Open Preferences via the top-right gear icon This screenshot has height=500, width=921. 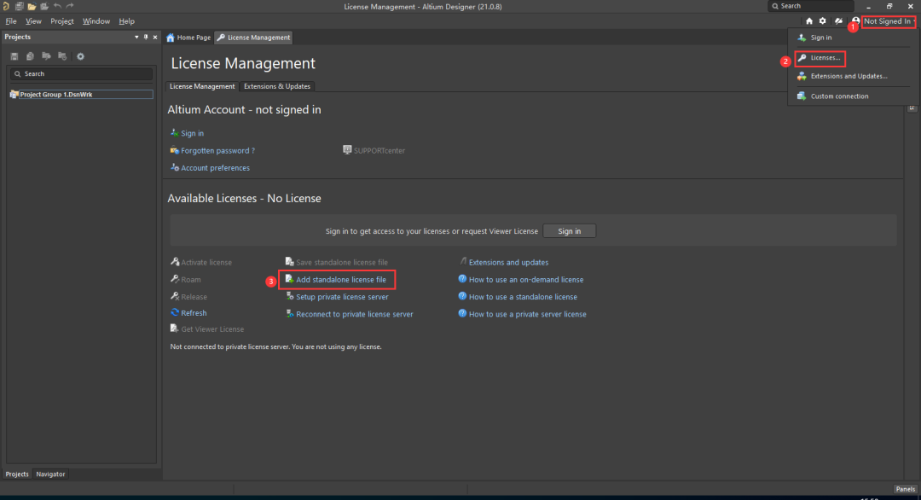pyautogui.click(x=823, y=21)
